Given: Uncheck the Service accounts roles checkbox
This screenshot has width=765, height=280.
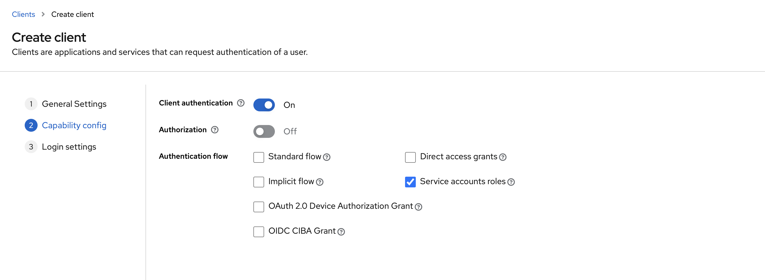Looking at the screenshot, I should (410, 182).
